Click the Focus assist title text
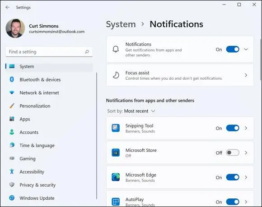The width and height of the screenshot is (262, 207). pos(137,73)
